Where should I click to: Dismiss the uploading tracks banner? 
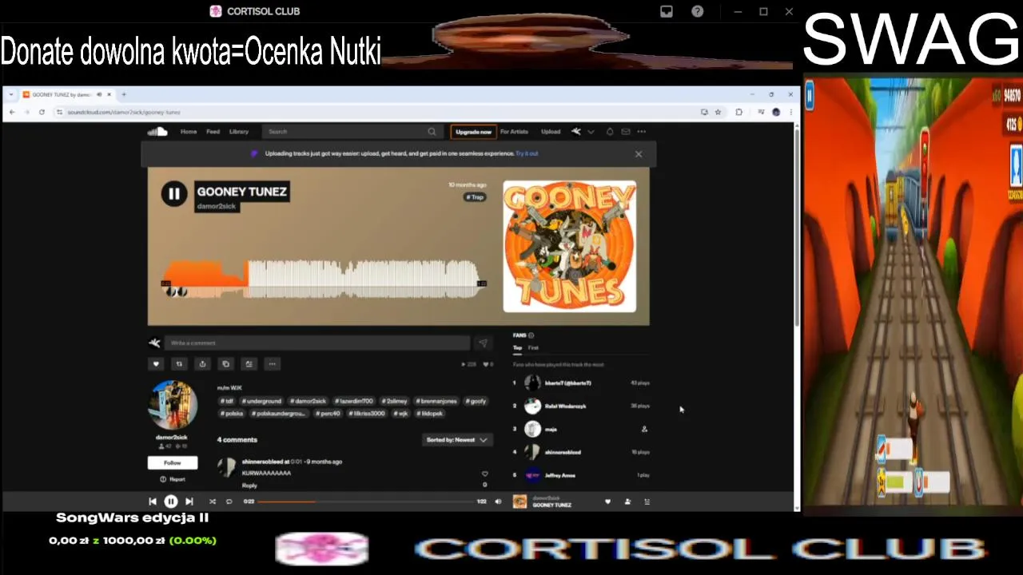639,154
